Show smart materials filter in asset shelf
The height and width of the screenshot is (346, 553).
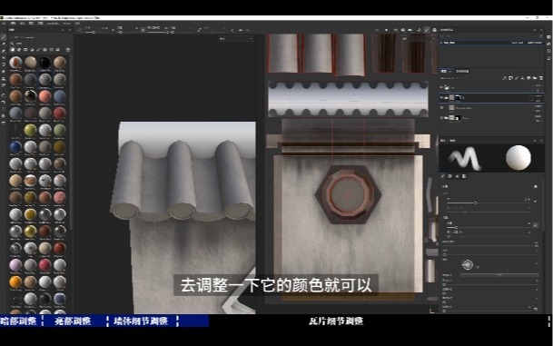pyautogui.click(x=19, y=50)
